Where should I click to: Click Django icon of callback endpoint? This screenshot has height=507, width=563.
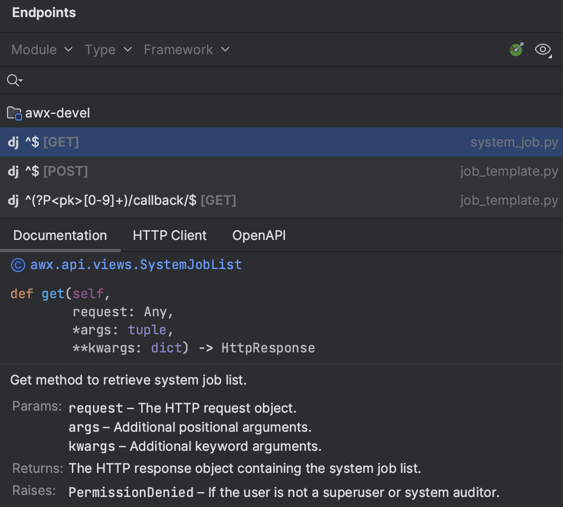pyautogui.click(x=13, y=200)
